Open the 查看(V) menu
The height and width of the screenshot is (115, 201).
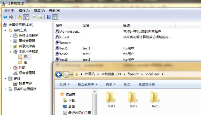[x=39, y=11]
